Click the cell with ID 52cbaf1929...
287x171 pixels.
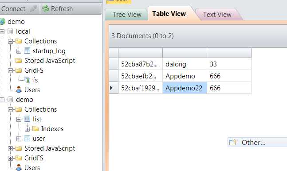(x=140, y=88)
